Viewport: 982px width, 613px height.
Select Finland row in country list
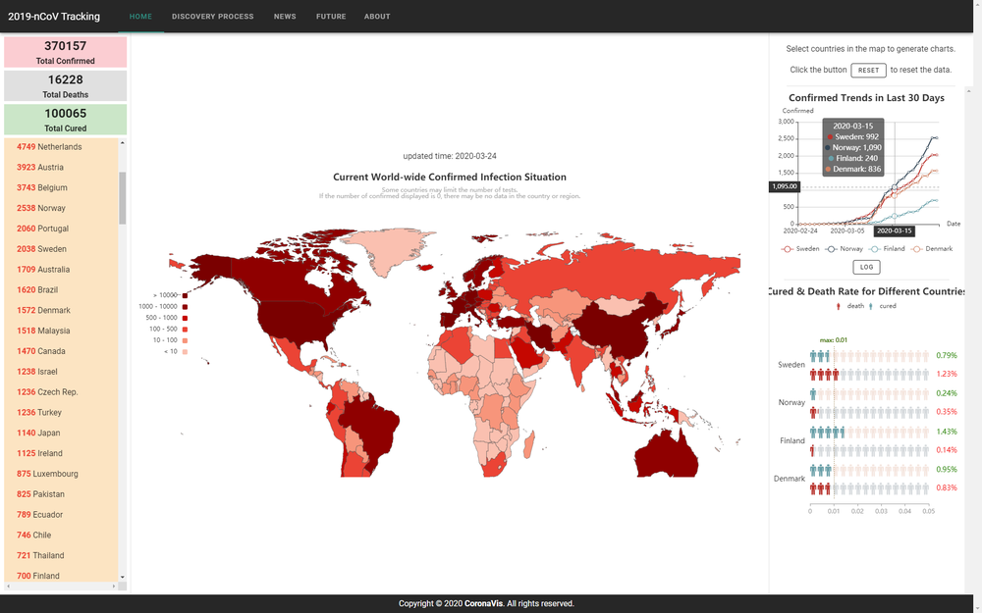61,574
